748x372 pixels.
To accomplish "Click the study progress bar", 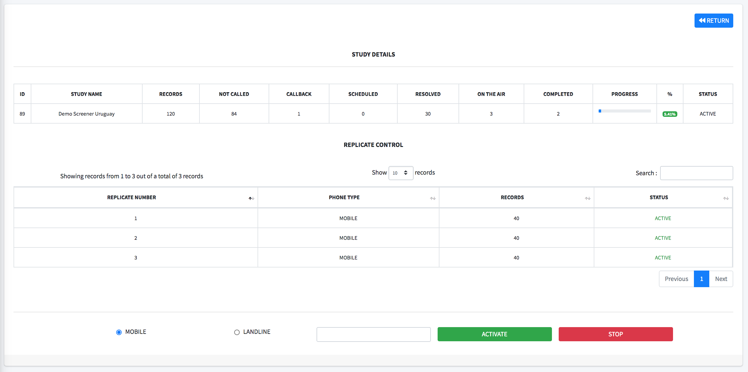I will coord(624,111).
